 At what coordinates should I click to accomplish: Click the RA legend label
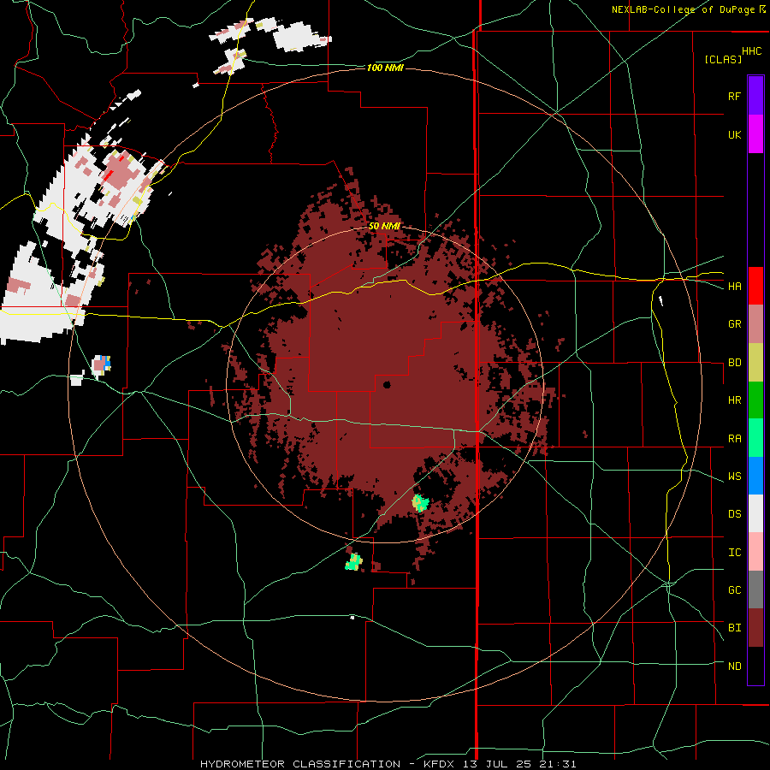pos(734,439)
